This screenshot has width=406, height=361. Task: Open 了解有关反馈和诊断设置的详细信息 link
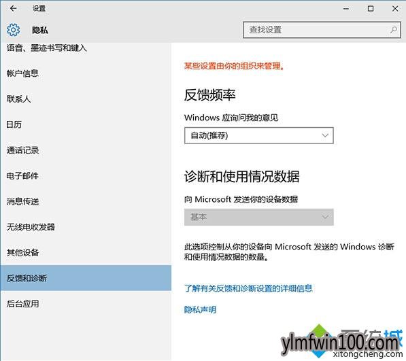[x=248, y=288]
